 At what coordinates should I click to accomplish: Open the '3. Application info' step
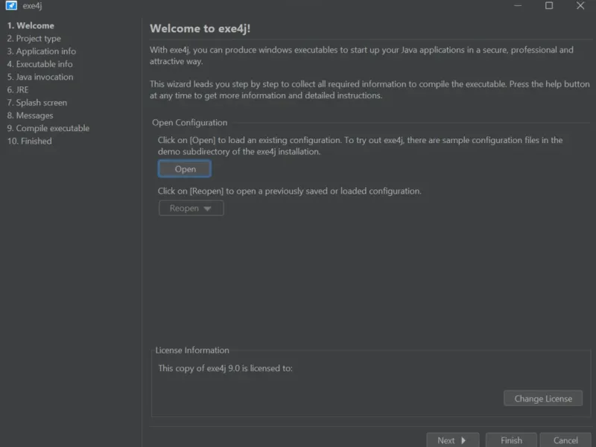click(x=42, y=51)
